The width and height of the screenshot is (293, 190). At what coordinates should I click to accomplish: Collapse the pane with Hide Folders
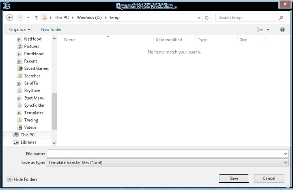point(23,179)
